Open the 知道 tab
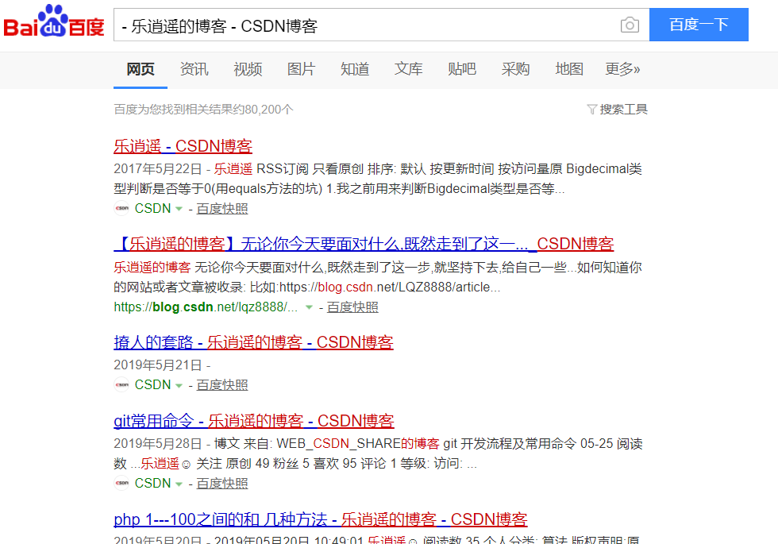Viewport: 778px width, 544px height. click(355, 69)
